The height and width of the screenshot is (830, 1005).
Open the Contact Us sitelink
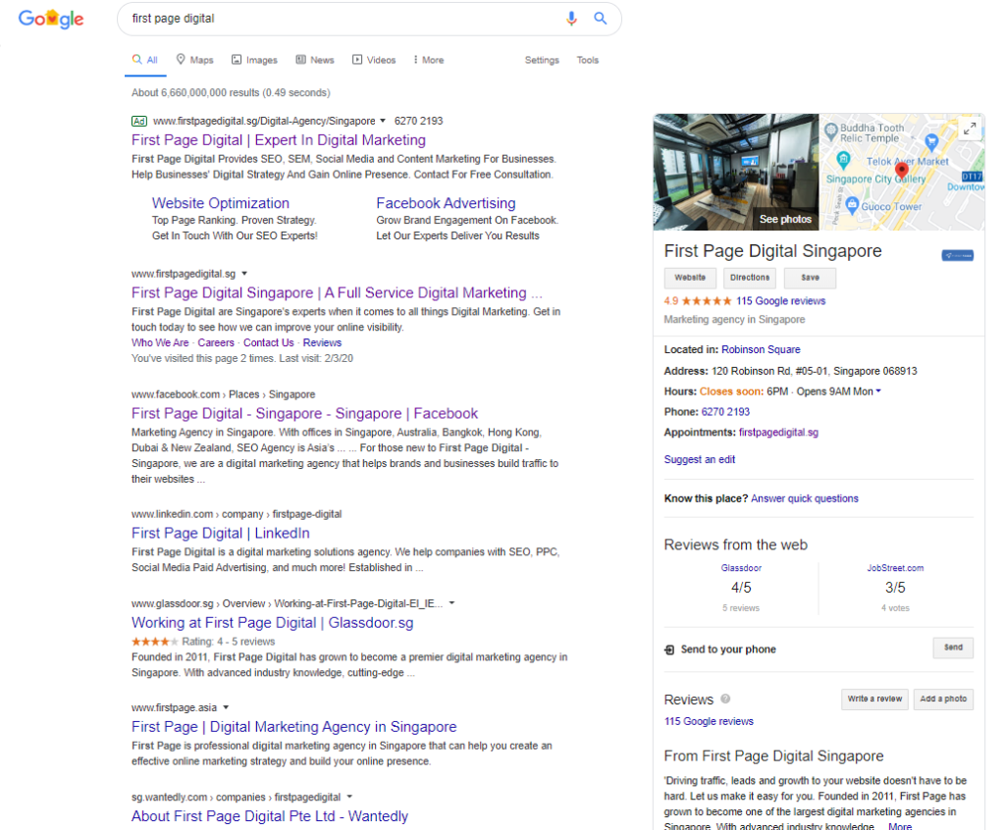click(269, 343)
